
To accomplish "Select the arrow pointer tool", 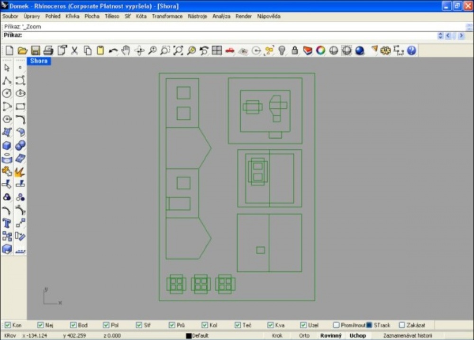I will (x=7, y=68).
